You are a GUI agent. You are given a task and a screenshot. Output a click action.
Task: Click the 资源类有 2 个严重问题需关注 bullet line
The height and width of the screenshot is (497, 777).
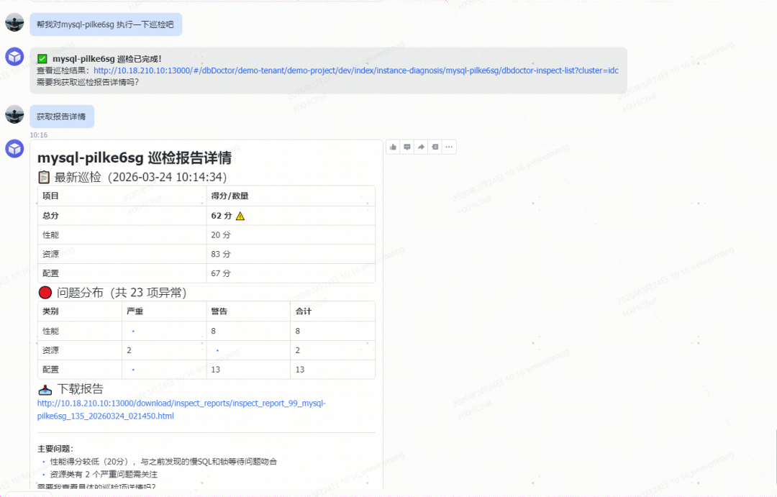[x=104, y=474]
